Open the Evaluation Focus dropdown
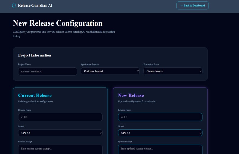This screenshot has height=154, width=239. 173,71
